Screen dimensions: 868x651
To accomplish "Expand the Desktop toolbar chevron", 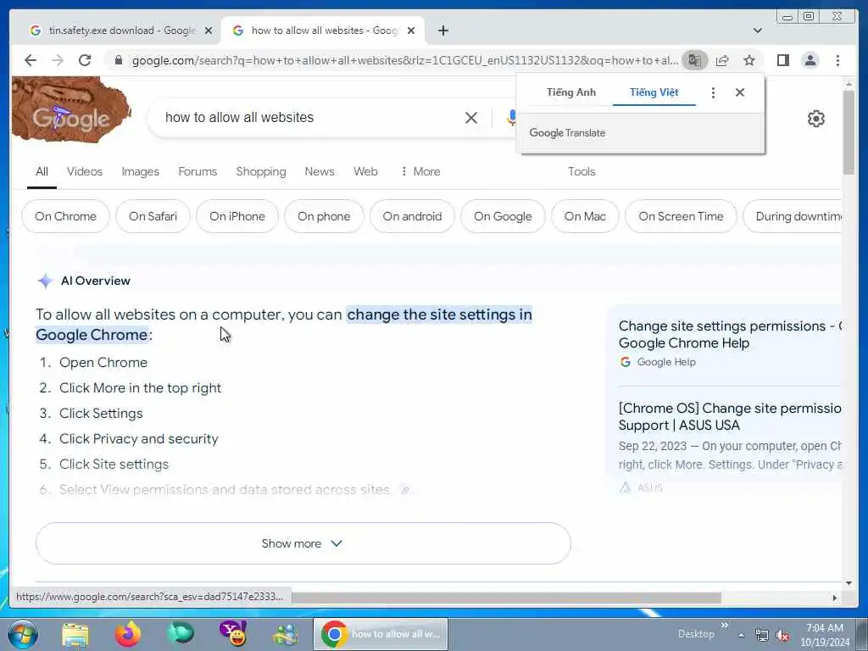I will pos(725,626).
